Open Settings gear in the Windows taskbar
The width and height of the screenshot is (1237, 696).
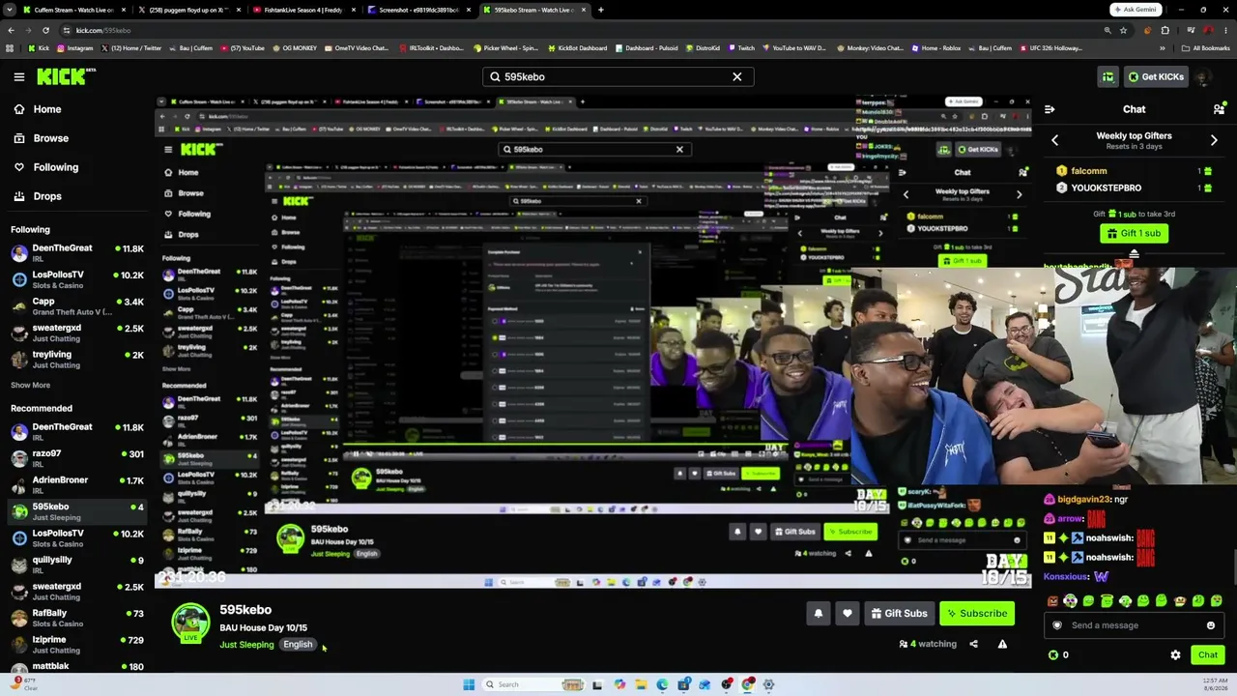click(769, 684)
